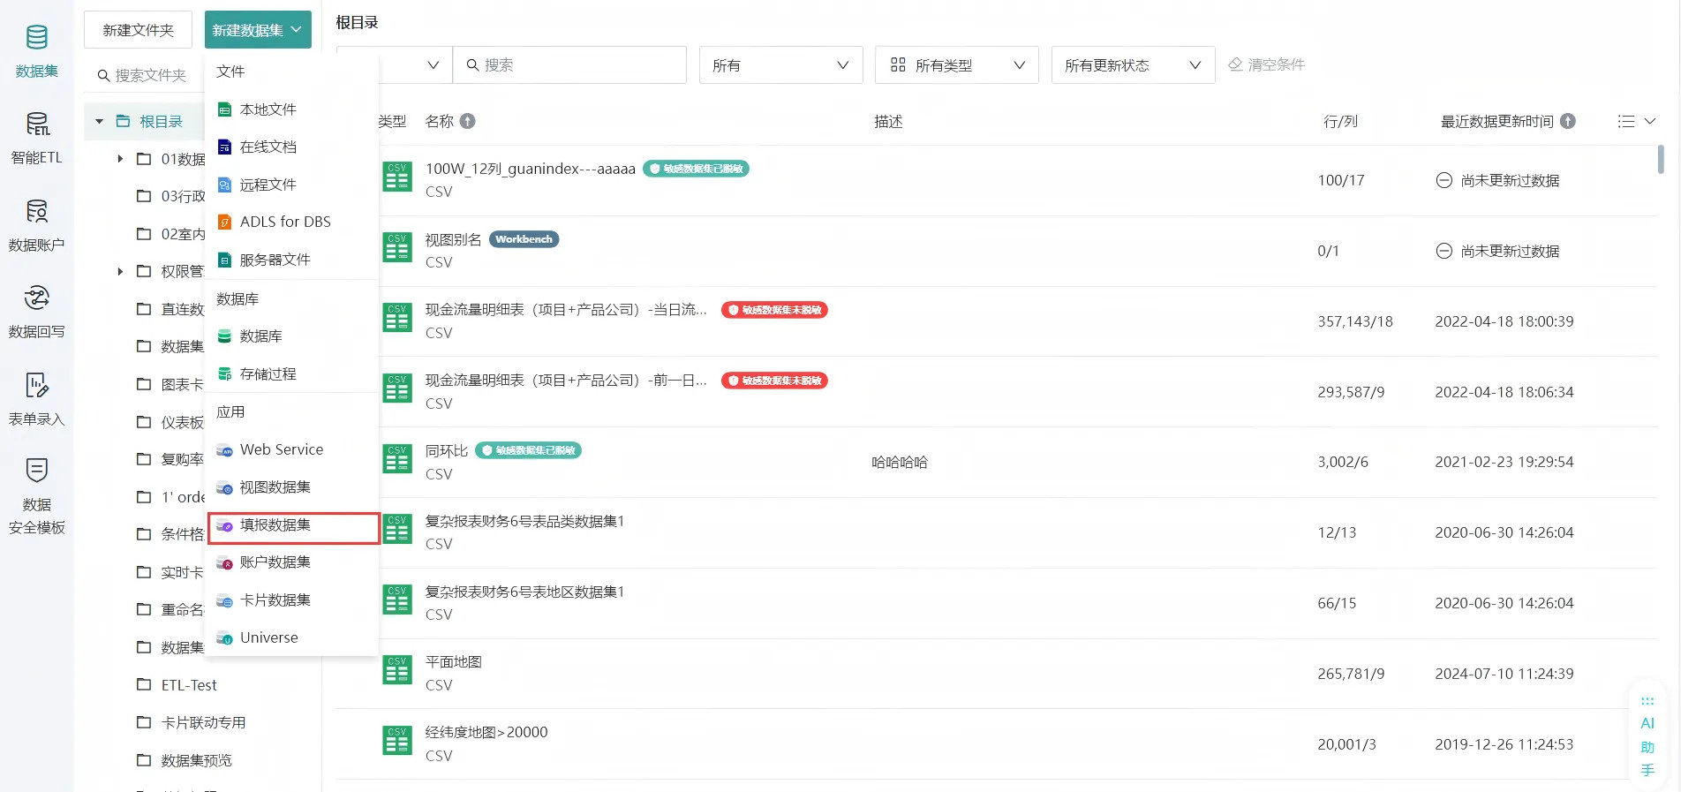Click the info icon beside 名称 column

coord(468,122)
